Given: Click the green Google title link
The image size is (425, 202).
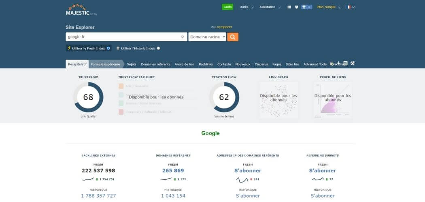Looking at the screenshot, I should point(210,133).
